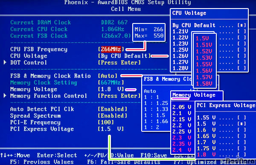Image resolution: width=256 pixels, height=165 pixels.
Task: Choose ratio 1 : 1 in the FSB list
Action: tap(151, 97)
